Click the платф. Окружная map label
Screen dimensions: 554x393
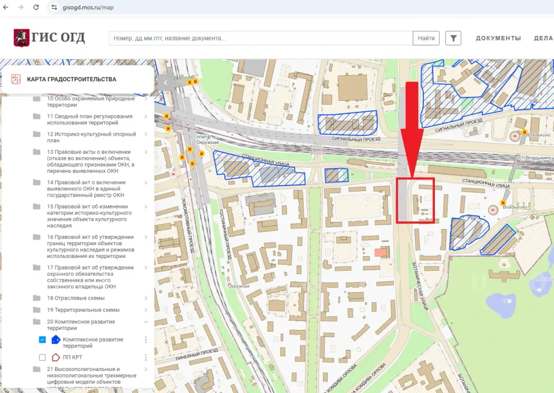207,139
